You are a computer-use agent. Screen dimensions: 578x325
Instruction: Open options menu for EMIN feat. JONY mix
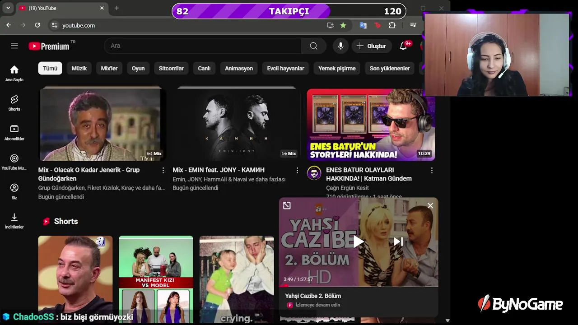point(297,170)
